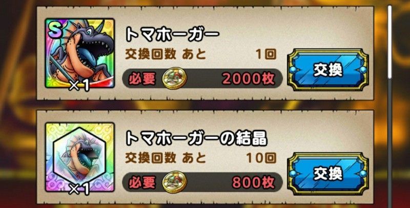The height and width of the screenshot is (208, 410).
Task: Click the white scrollbar thumb on right
Action: pyautogui.click(x=389, y=42)
